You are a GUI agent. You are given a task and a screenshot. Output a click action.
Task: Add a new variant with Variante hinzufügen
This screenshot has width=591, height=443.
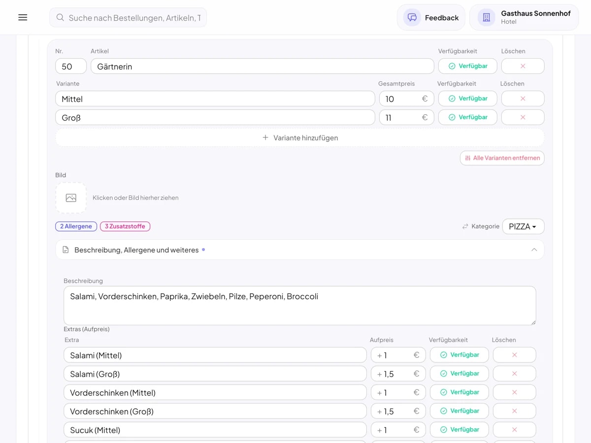coord(299,138)
